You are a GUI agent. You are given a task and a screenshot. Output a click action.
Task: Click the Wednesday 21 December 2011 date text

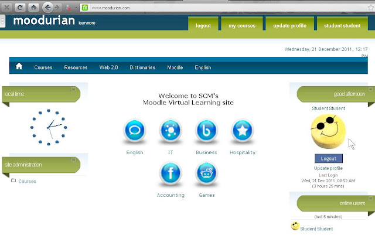coord(326,52)
